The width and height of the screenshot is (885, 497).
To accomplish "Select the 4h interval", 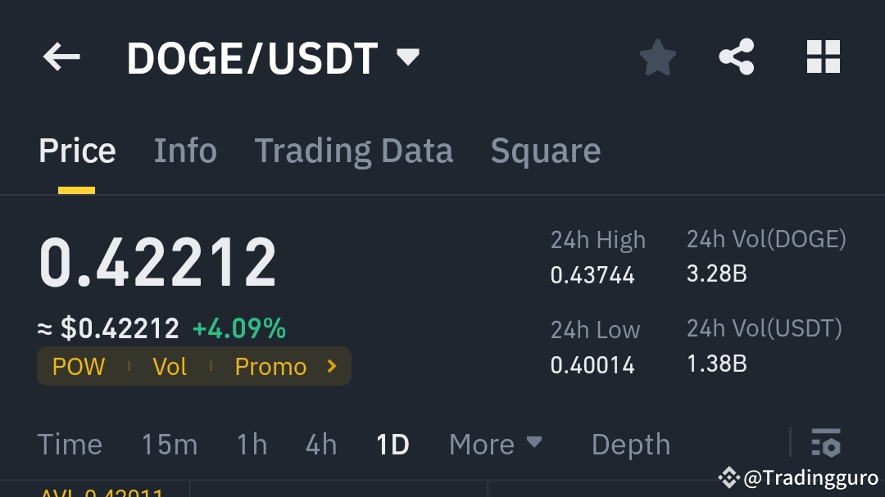I will point(320,444).
